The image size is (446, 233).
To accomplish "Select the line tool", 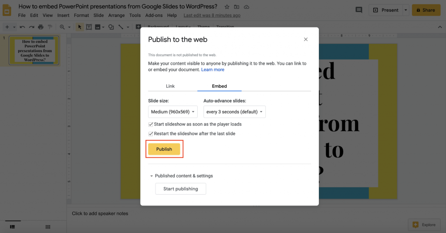I will pos(121,27).
